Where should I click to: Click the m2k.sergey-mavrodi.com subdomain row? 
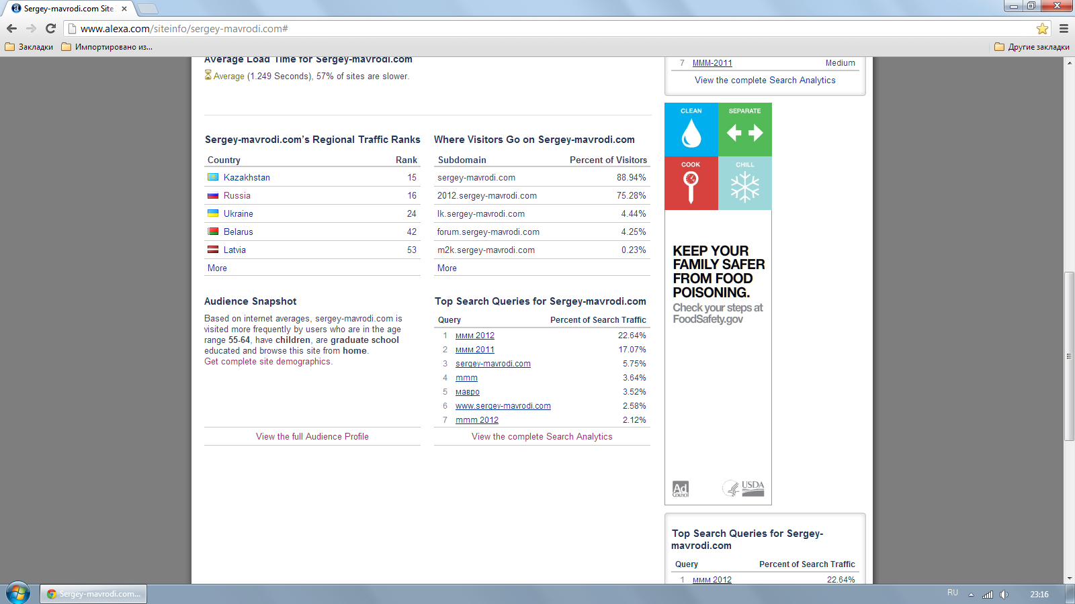[x=542, y=250]
